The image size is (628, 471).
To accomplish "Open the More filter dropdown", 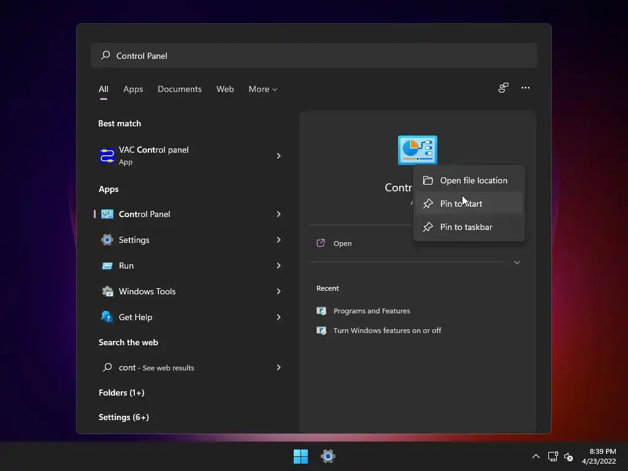I will tap(262, 89).
